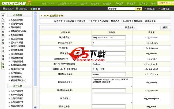The height and width of the screenshot is (109, 174).
Task: Open the 功能地图 function map icon
Action: pyautogui.click(x=17, y=9)
